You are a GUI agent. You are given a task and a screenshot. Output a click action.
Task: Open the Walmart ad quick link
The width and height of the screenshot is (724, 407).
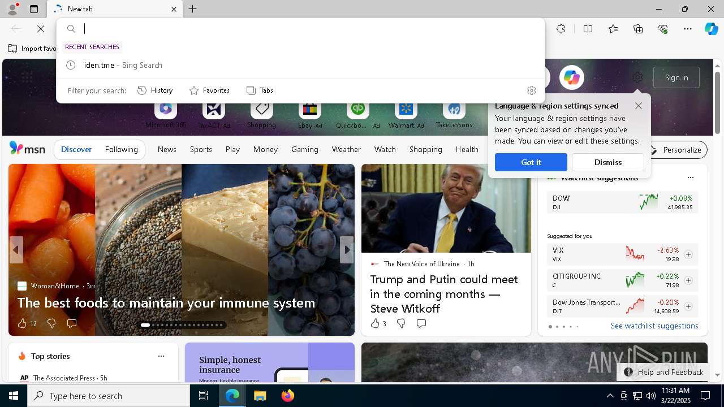(406, 115)
